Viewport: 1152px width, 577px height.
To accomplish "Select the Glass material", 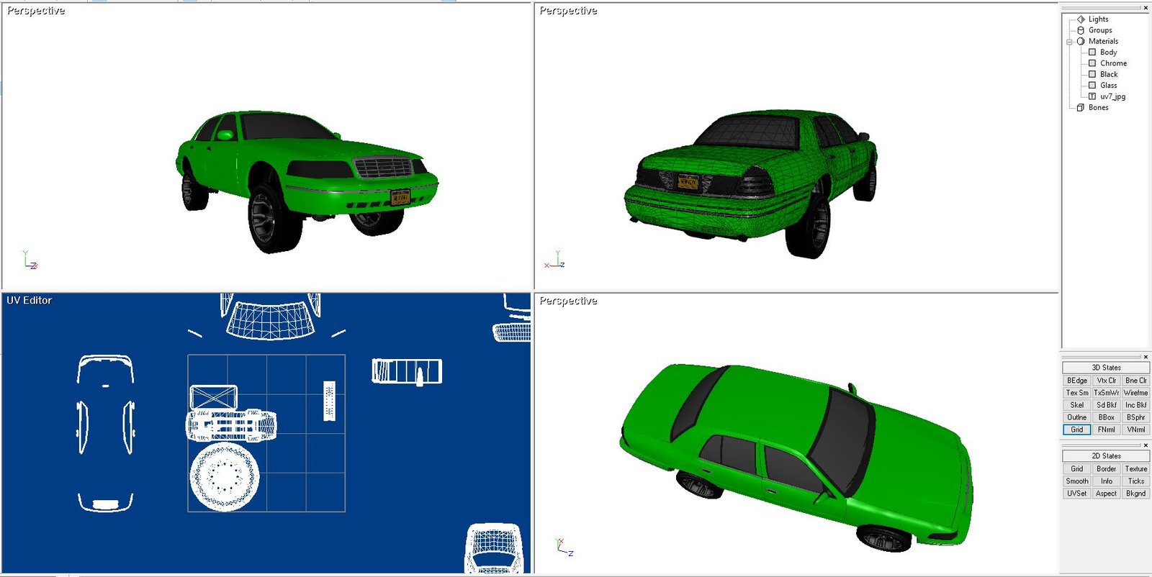I will tap(1109, 85).
